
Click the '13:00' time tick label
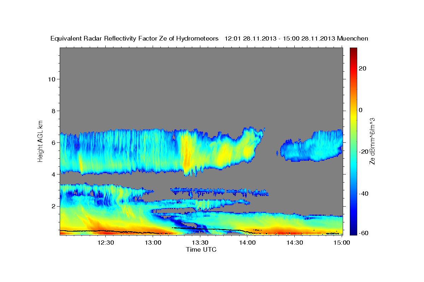[153, 243]
